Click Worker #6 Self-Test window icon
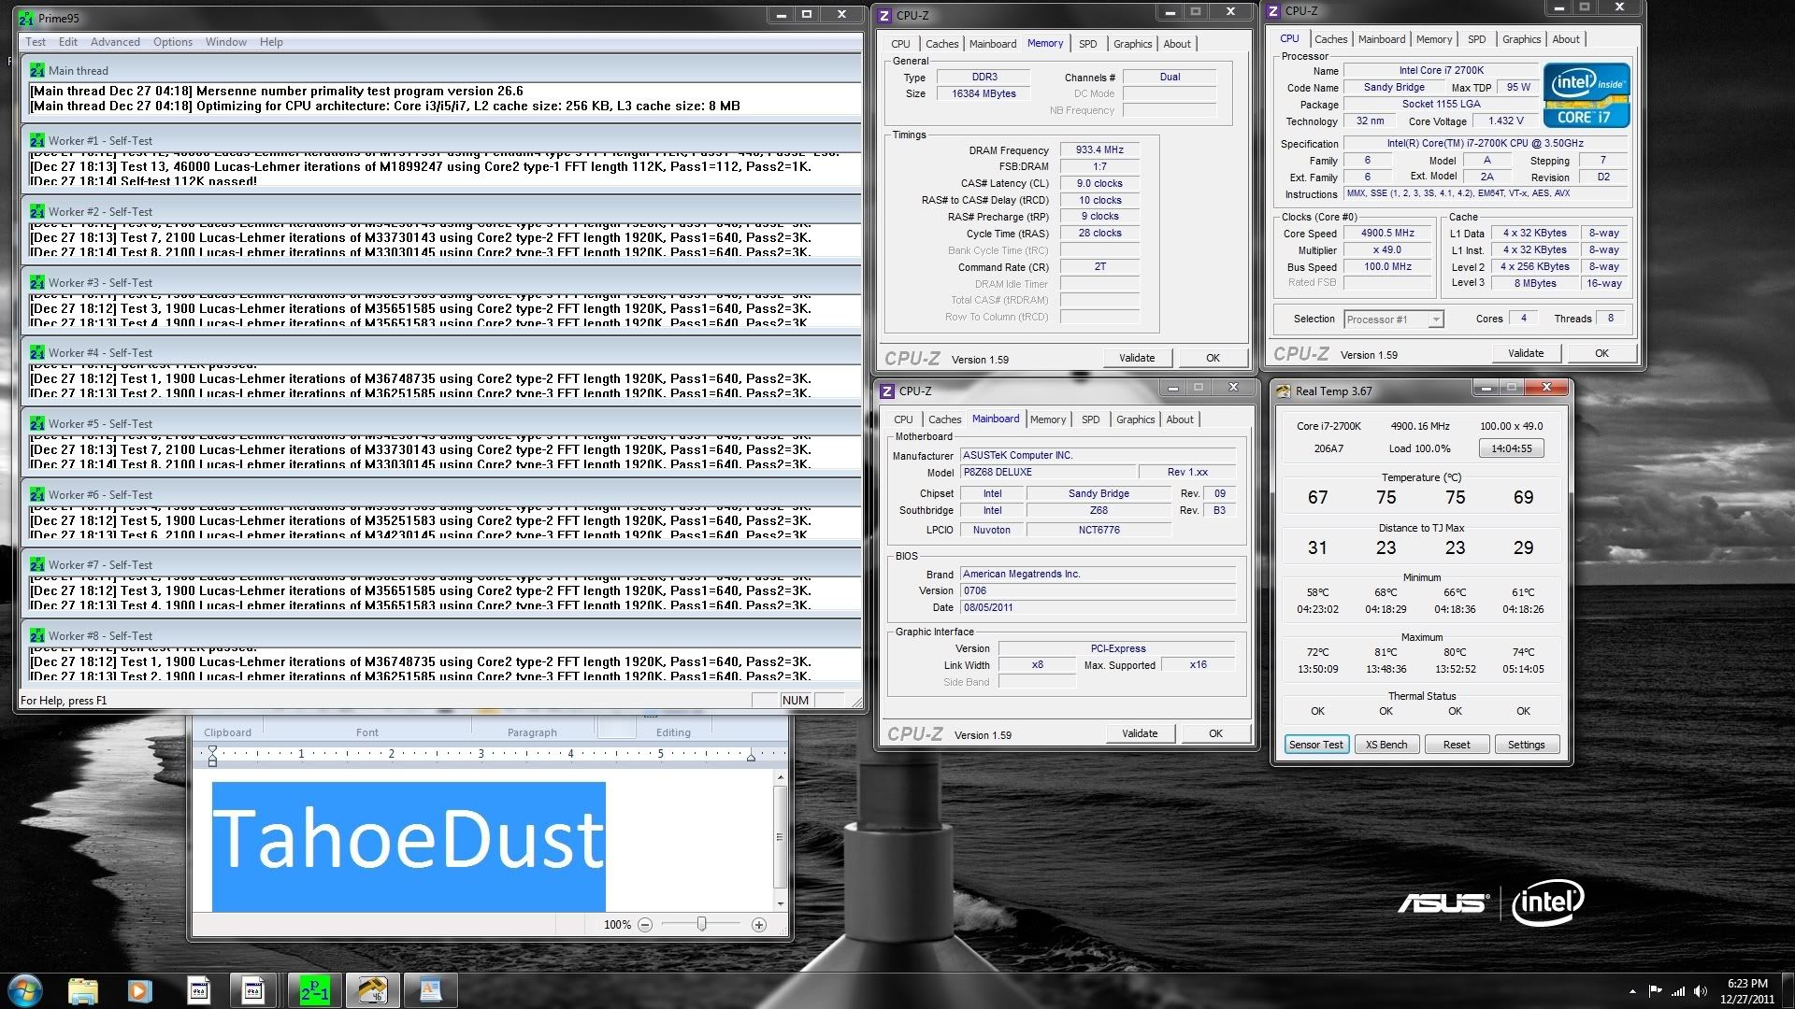Image resolution: width=1795 pixels, height=1009 pixels. pyautogui.click(x=37, y=494)
